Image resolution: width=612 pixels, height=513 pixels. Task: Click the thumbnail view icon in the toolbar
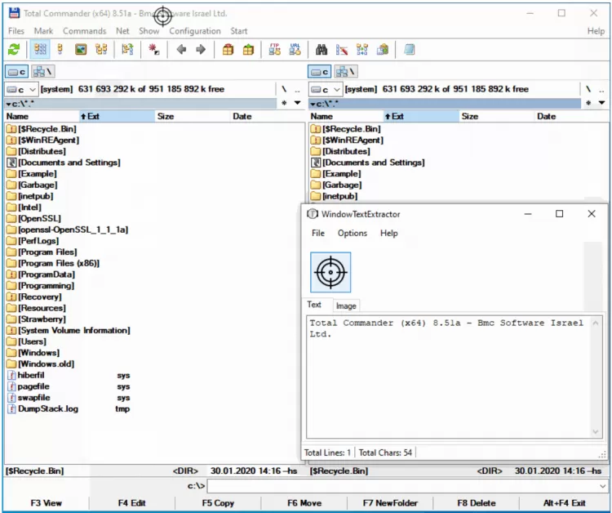pyautogui.click(x=81, y=50)
